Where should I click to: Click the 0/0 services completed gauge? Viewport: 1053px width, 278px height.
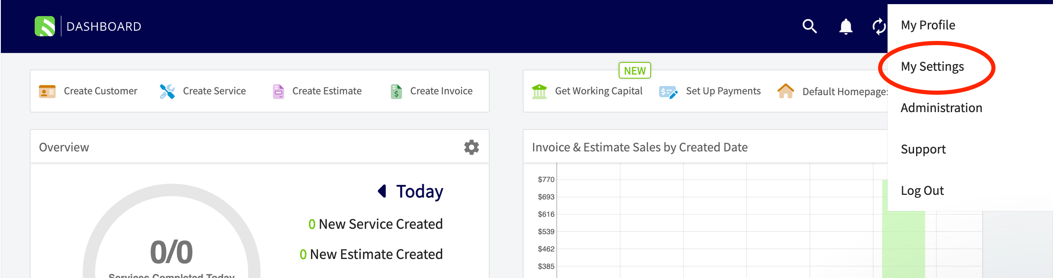pyautogui.click(x=171, y=252)
